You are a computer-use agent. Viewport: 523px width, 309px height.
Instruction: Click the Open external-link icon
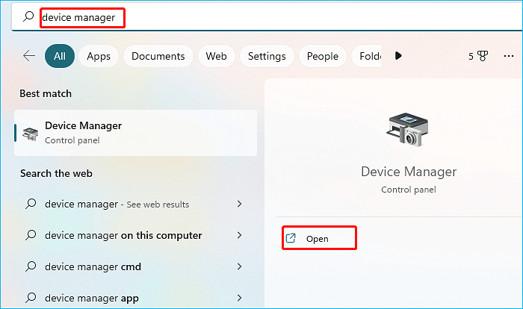click(290, 239)
